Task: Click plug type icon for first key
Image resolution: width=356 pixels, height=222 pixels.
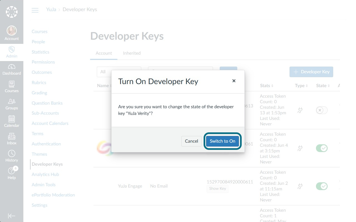Action: 300,110
